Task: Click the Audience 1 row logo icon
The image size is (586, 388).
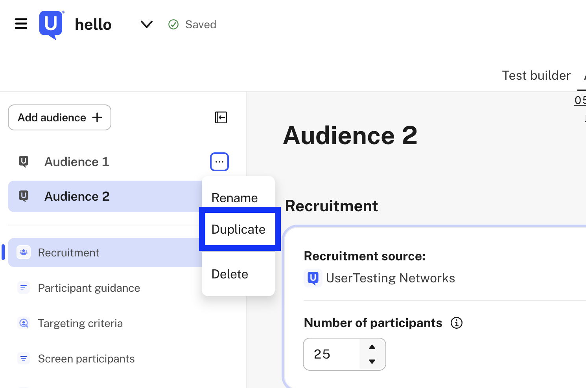Action: (24, 162)
